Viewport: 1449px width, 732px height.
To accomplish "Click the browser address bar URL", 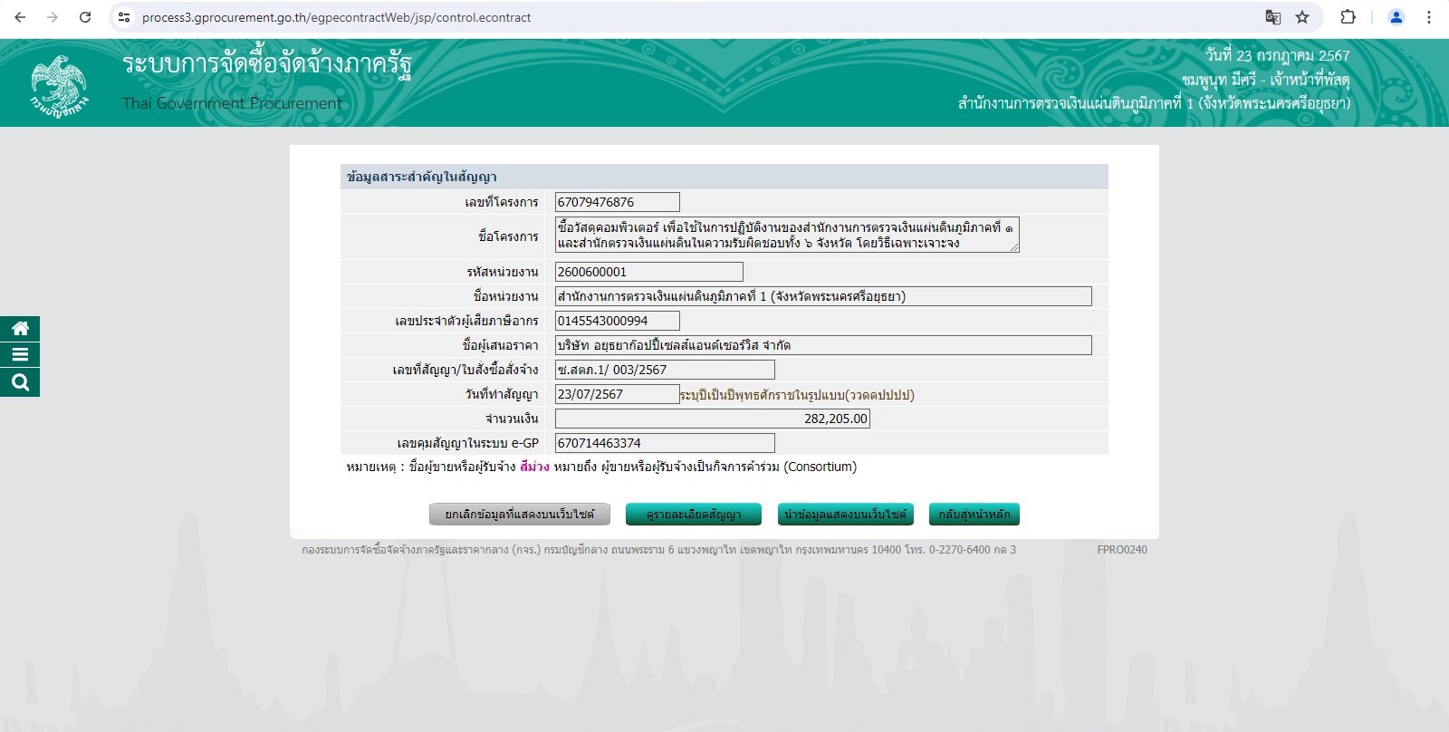I will [x=336, y=17].
